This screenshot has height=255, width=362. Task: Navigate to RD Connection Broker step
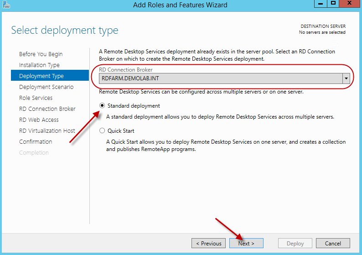pyautogui.click(x=47, y=109)
